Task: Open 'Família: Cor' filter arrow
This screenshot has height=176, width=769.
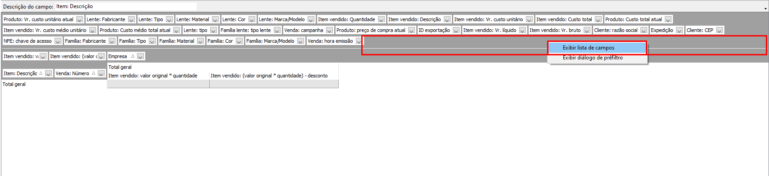Action: [239, 41]
